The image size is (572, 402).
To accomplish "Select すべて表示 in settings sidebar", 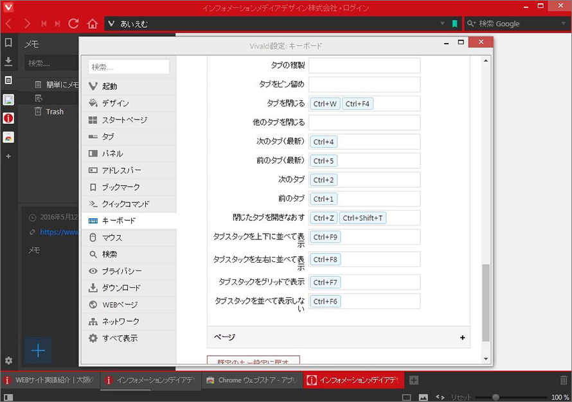I will click(x=129, y=338).
